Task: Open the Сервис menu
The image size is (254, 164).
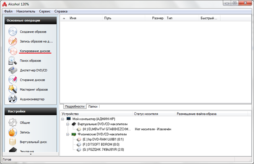Action: [x=45, y=11]
